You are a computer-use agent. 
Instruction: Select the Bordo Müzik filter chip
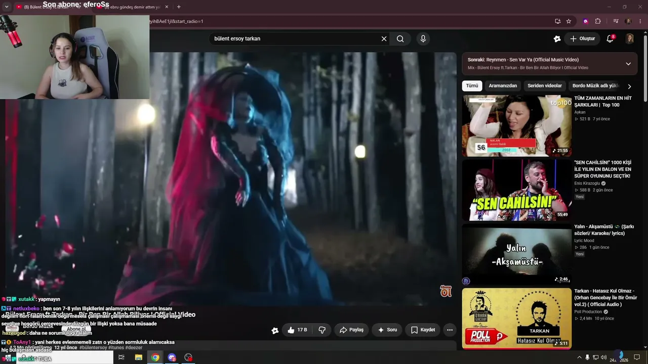[596, 86]
